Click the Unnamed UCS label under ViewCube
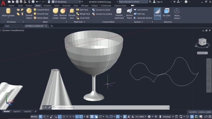Screen dimensions: 212x119 (202, 53)
